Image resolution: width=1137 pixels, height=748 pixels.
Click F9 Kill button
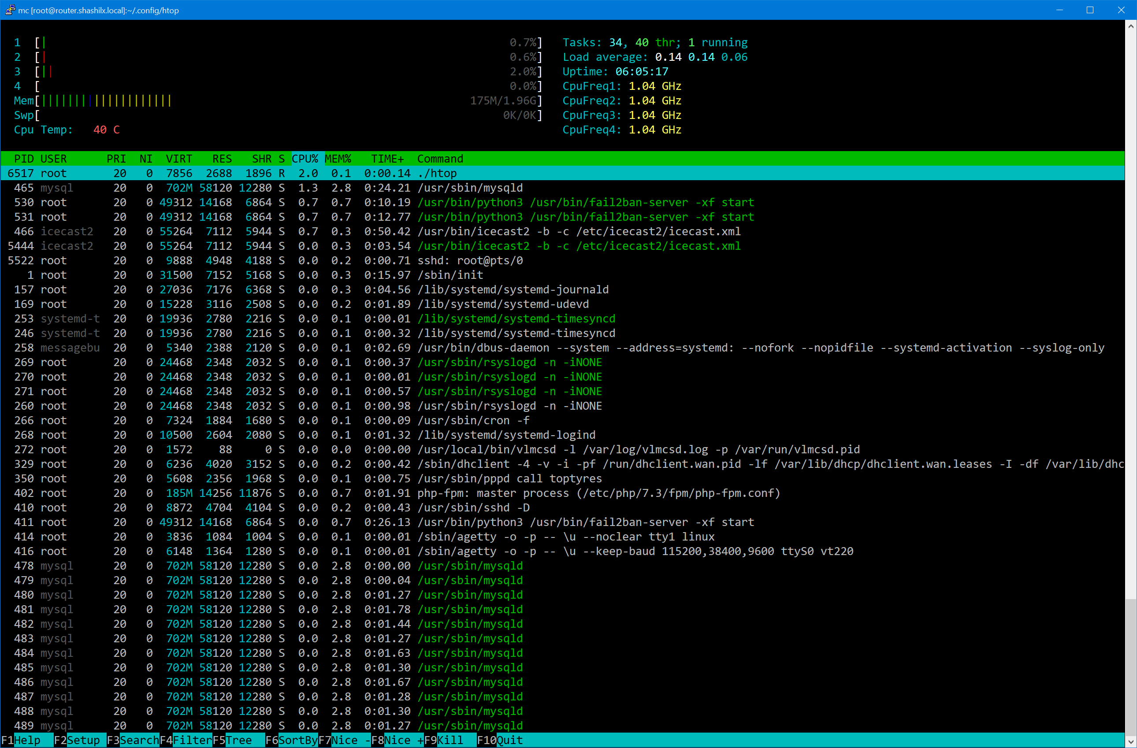pos(450,740)
